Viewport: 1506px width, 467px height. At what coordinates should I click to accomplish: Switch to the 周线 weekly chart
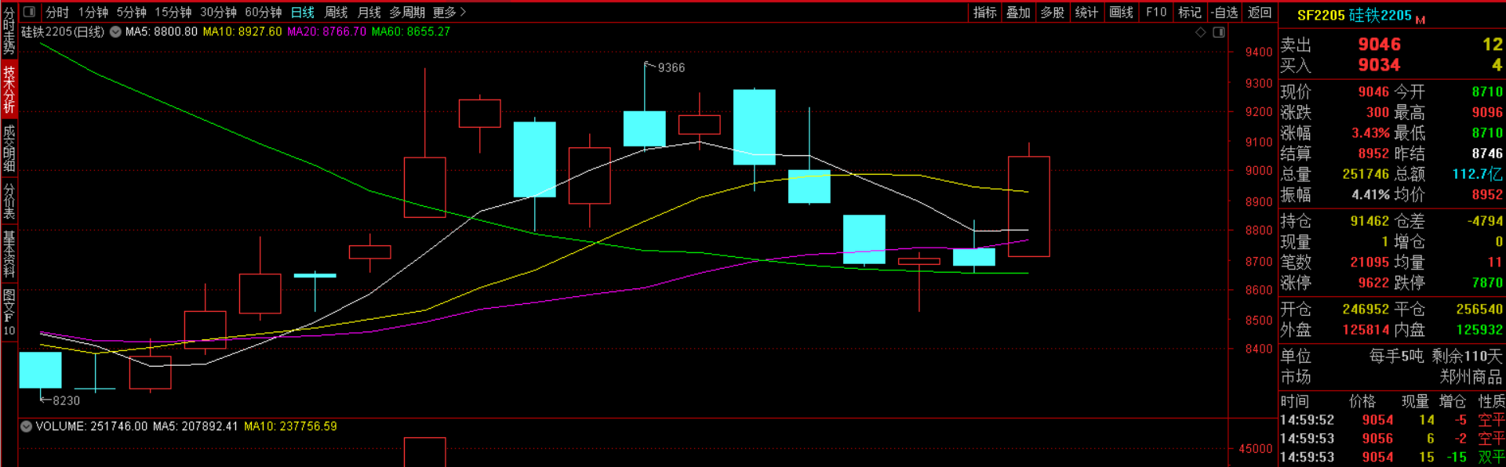point(336,12)
